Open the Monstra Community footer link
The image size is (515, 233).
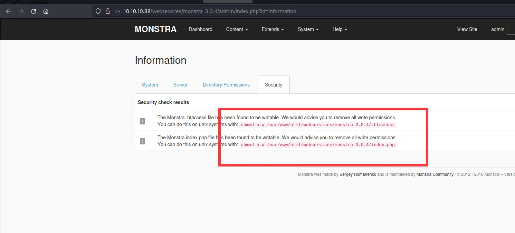click(x=435, y=174)
